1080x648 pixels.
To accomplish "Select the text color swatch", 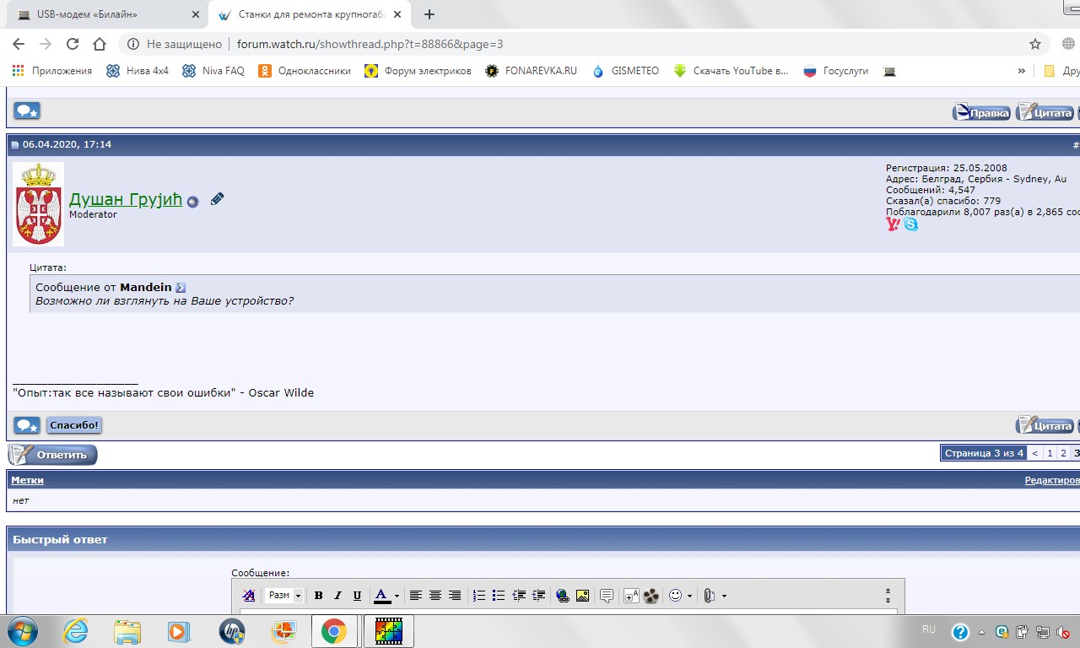I will coord(381,596).
